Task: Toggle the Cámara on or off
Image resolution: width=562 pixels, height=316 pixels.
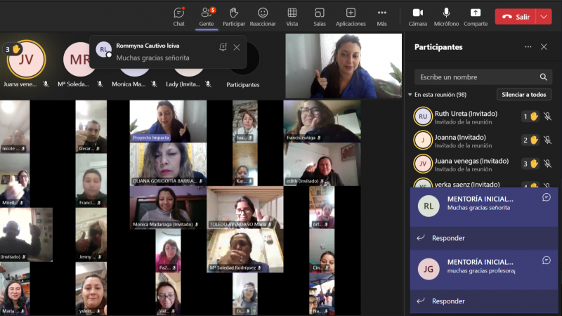Action: [417, 16]
